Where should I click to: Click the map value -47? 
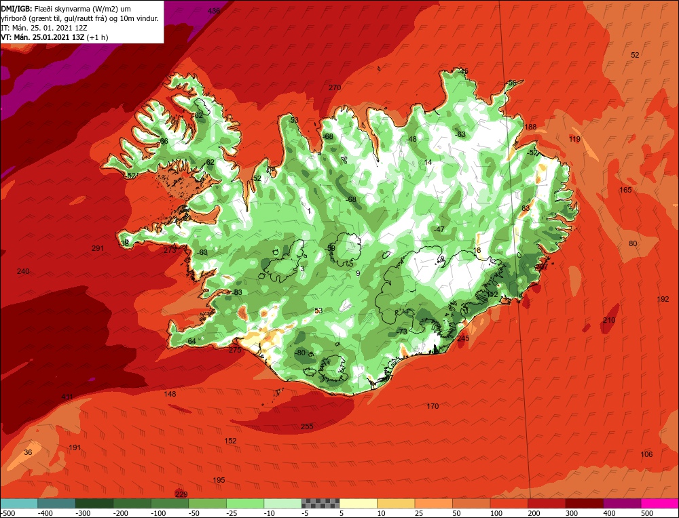439,229
